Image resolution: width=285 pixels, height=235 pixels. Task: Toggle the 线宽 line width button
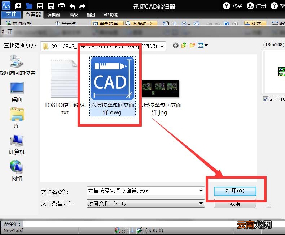pos(255,23)
